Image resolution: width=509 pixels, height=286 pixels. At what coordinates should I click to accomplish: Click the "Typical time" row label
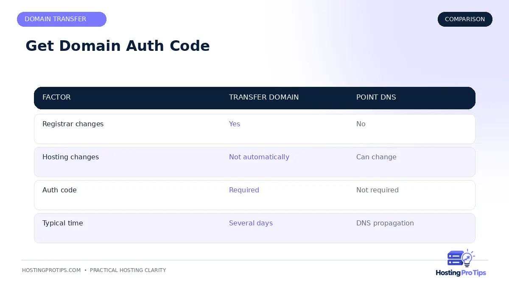pos(63,223)
